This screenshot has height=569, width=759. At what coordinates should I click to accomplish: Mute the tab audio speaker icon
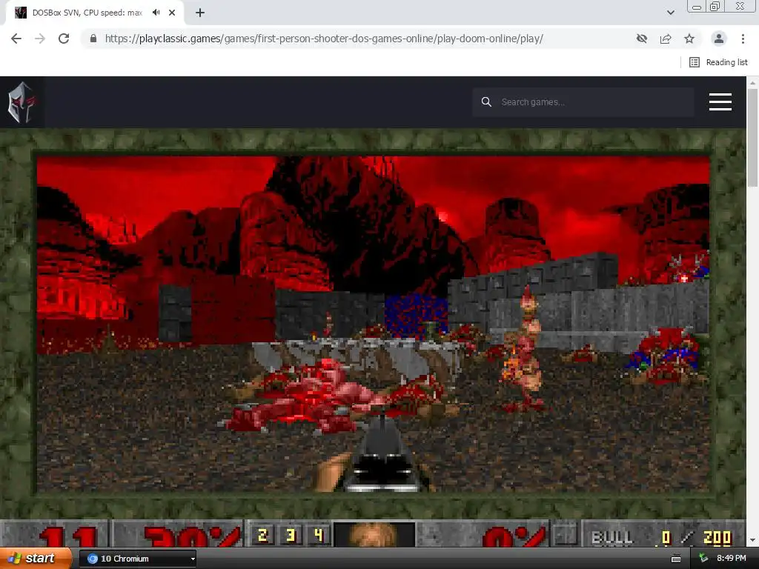[x=156, y=13]
